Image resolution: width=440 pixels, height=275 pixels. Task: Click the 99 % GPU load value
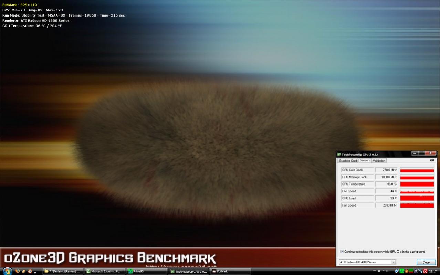pyautogui.click(x=386, y=198)
